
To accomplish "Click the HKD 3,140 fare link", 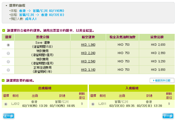I will coord(88,70).
